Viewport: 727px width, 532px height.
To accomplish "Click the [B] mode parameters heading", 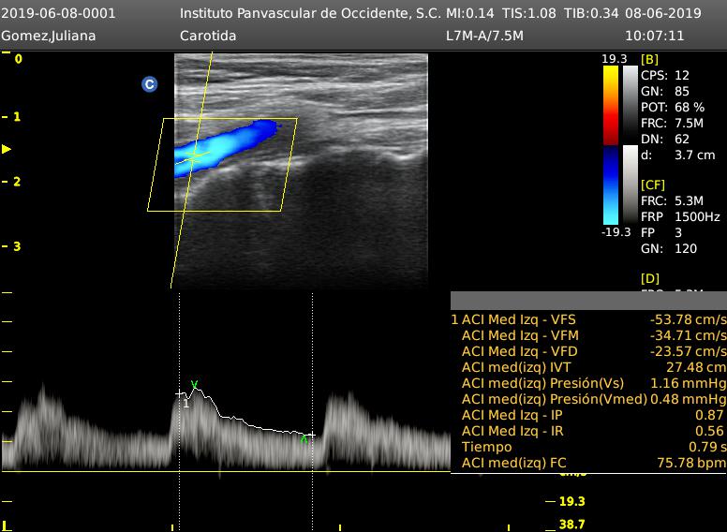I will (x=649, y=59).
